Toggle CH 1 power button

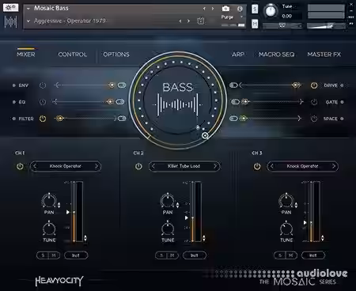click(x=20, y=166)
